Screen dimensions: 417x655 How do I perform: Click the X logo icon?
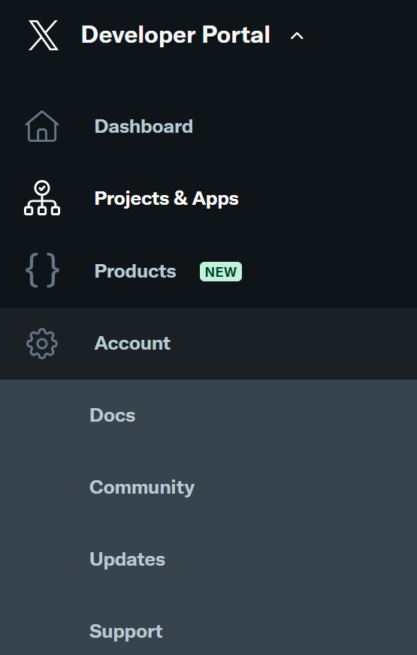pos(43,36)
